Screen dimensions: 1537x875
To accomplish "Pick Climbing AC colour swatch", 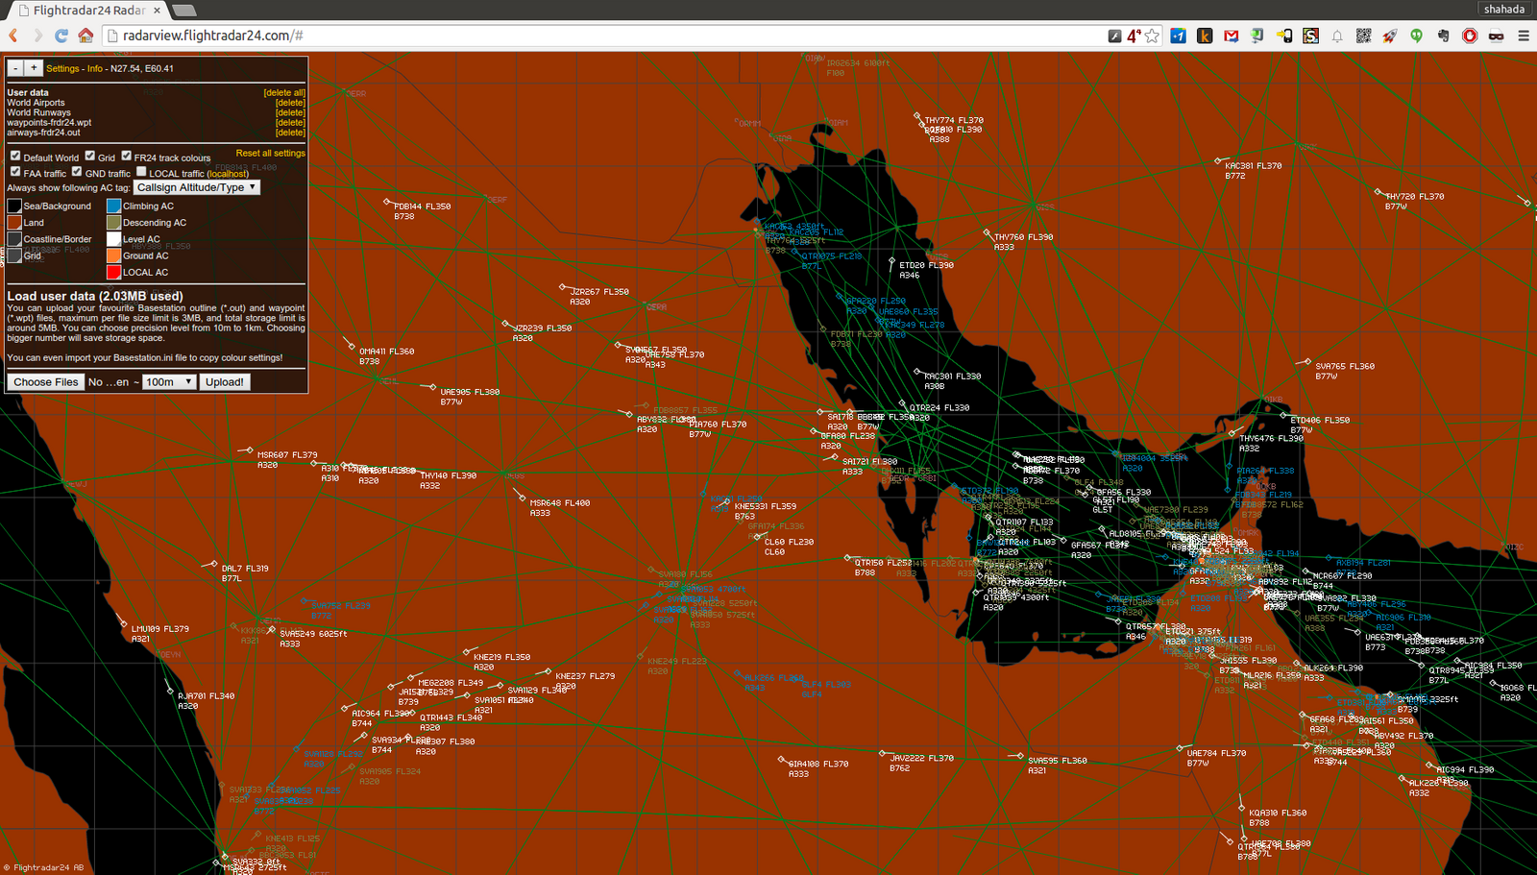I will pos(113,206).
